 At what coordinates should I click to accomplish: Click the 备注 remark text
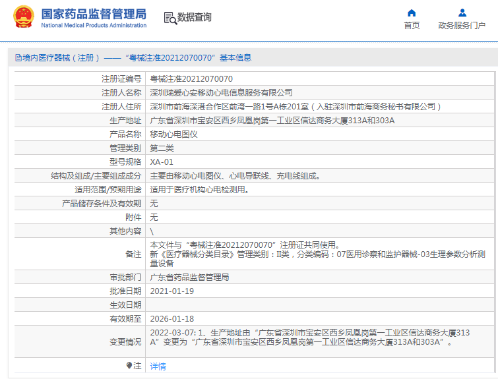pos(318,254)
